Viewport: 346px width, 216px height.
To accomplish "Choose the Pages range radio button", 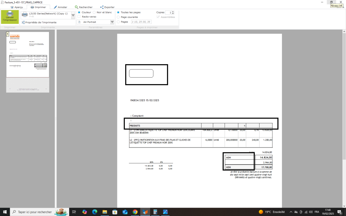I will [x=118, y=22].
